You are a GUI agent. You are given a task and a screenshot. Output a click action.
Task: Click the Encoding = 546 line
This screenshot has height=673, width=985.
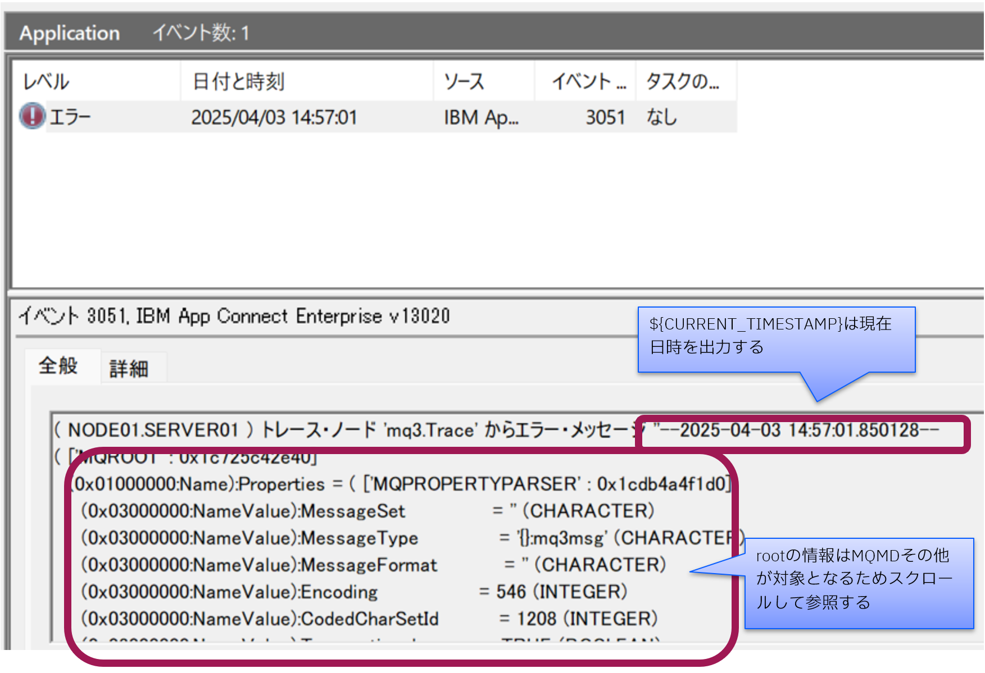[355, 592]
